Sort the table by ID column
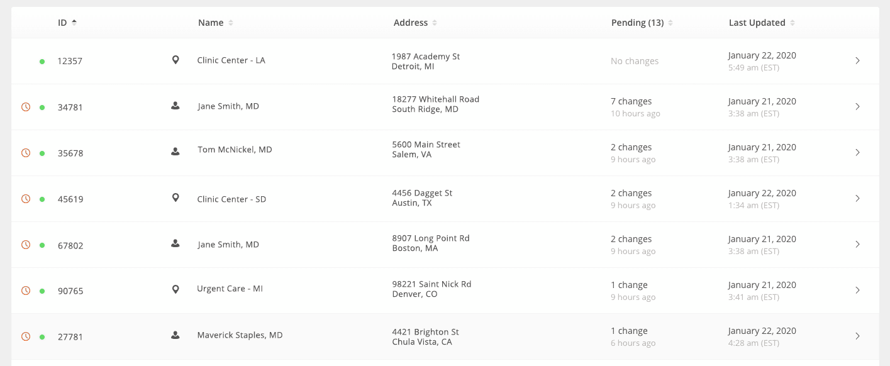 coord(67,23)
